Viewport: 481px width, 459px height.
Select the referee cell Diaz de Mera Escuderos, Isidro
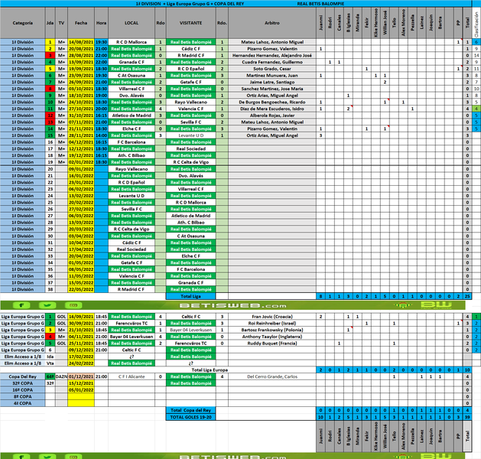tap(272, 109)
